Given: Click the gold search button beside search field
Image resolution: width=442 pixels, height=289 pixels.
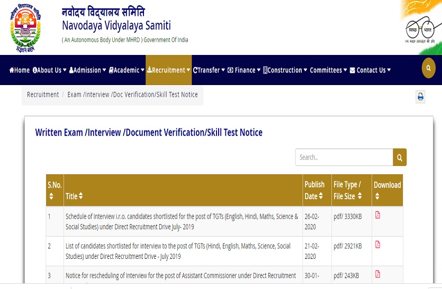Looking at the screenshot, I should tap(400, 157).
